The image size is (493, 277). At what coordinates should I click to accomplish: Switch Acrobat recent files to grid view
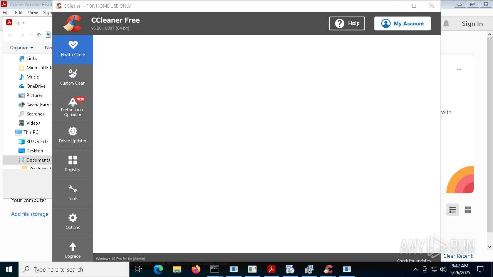point(468,210)
